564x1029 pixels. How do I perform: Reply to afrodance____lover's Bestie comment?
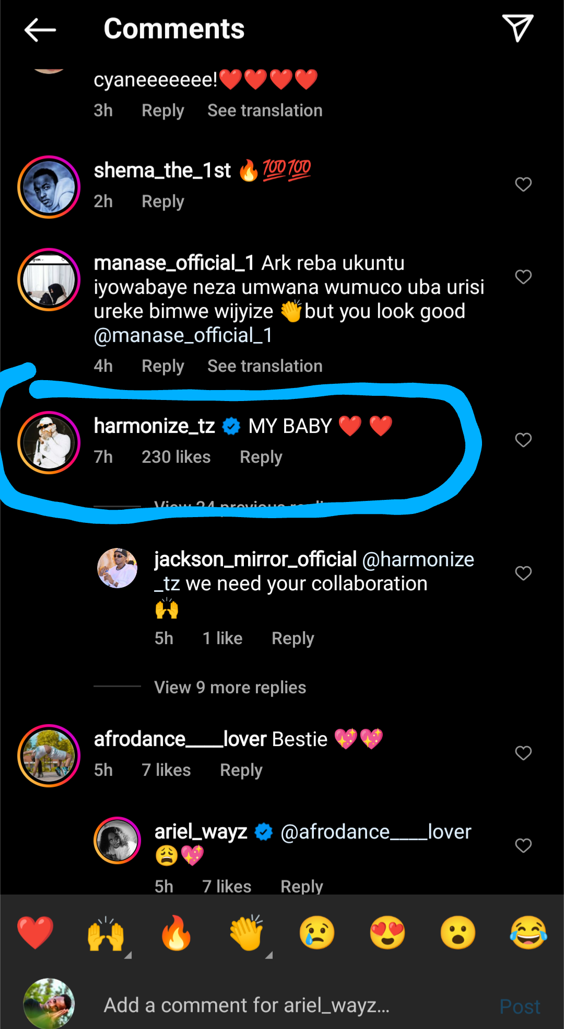click(x=241, y=770)
